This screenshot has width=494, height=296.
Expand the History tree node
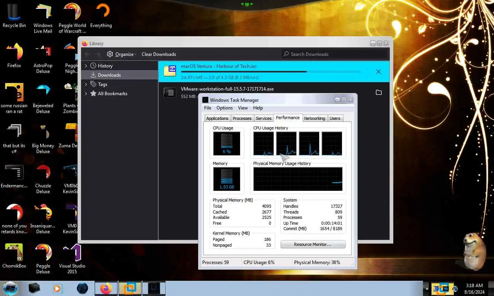86,66
